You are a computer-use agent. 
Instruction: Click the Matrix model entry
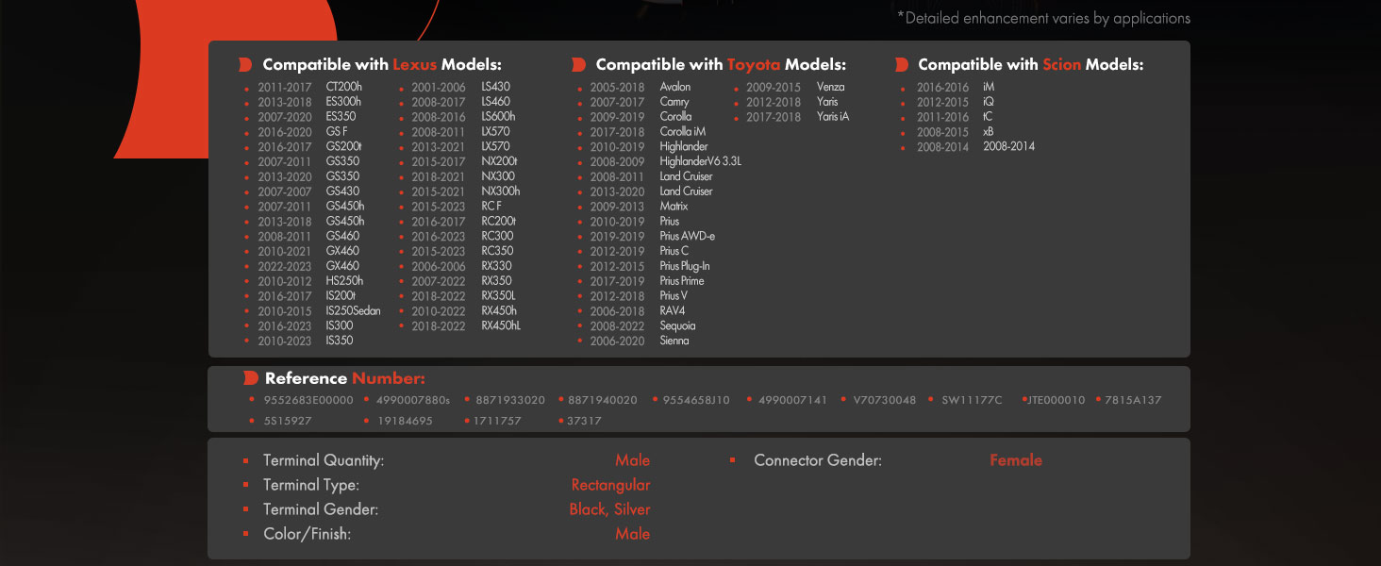pyautogui.click(x=674, y=207)
